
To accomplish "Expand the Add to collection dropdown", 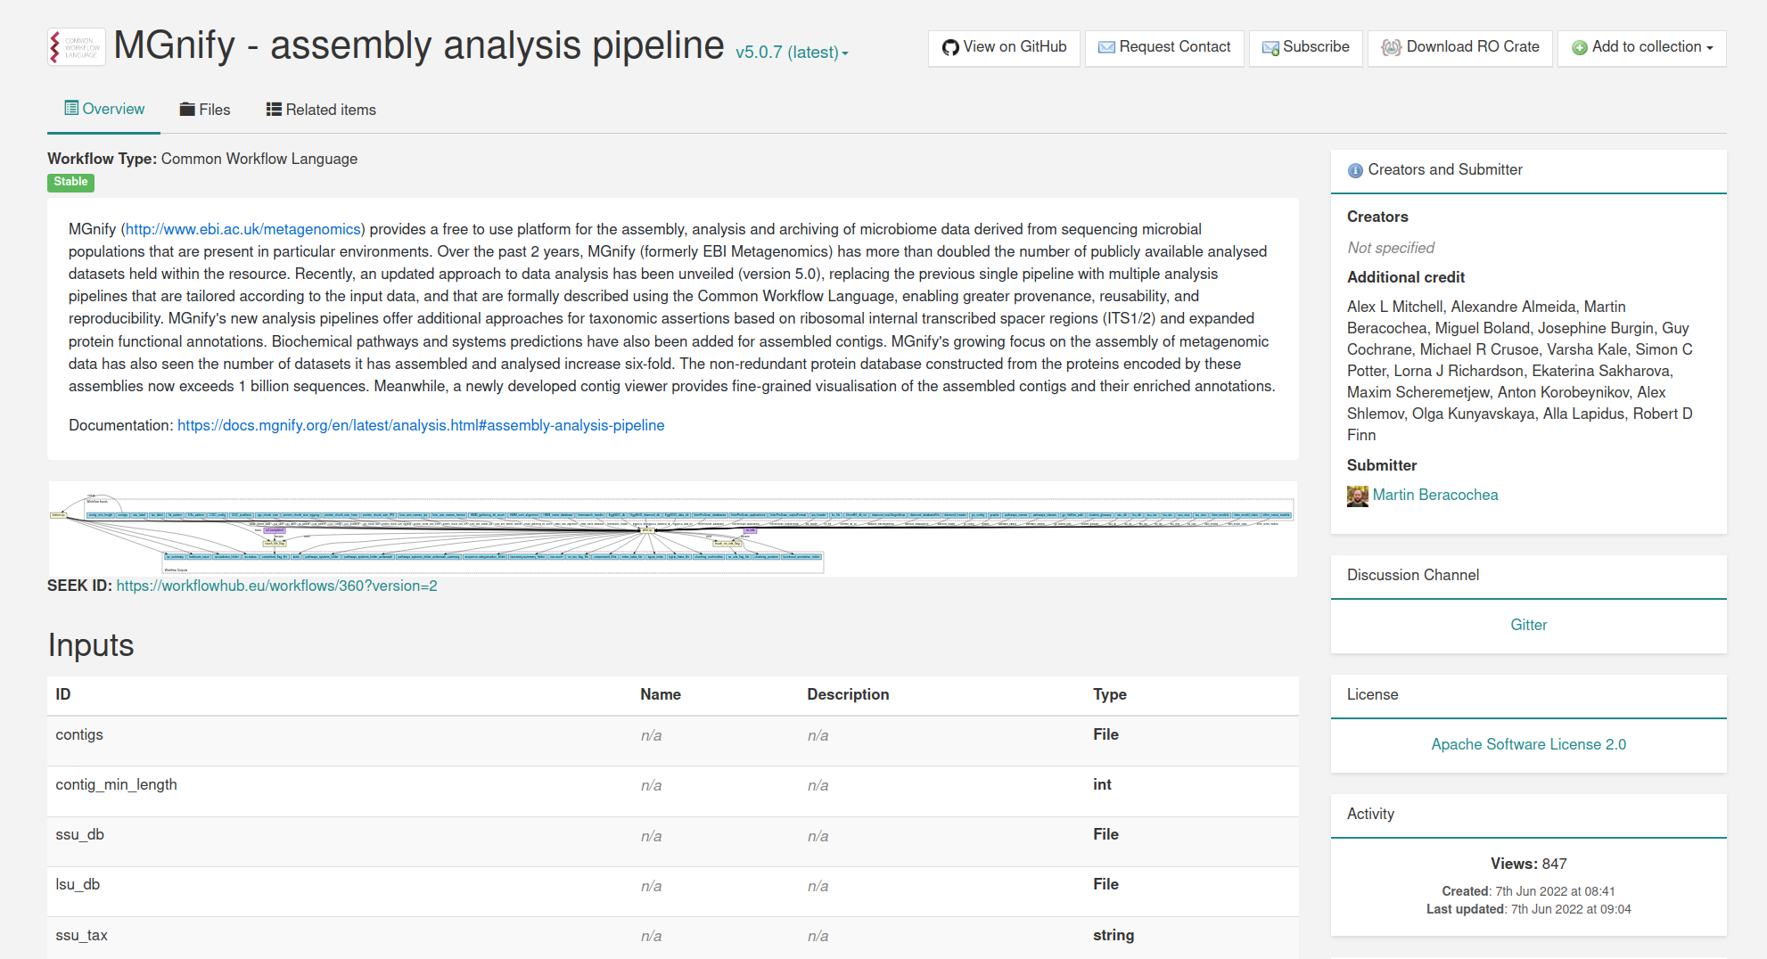I will click(1641, 48).
